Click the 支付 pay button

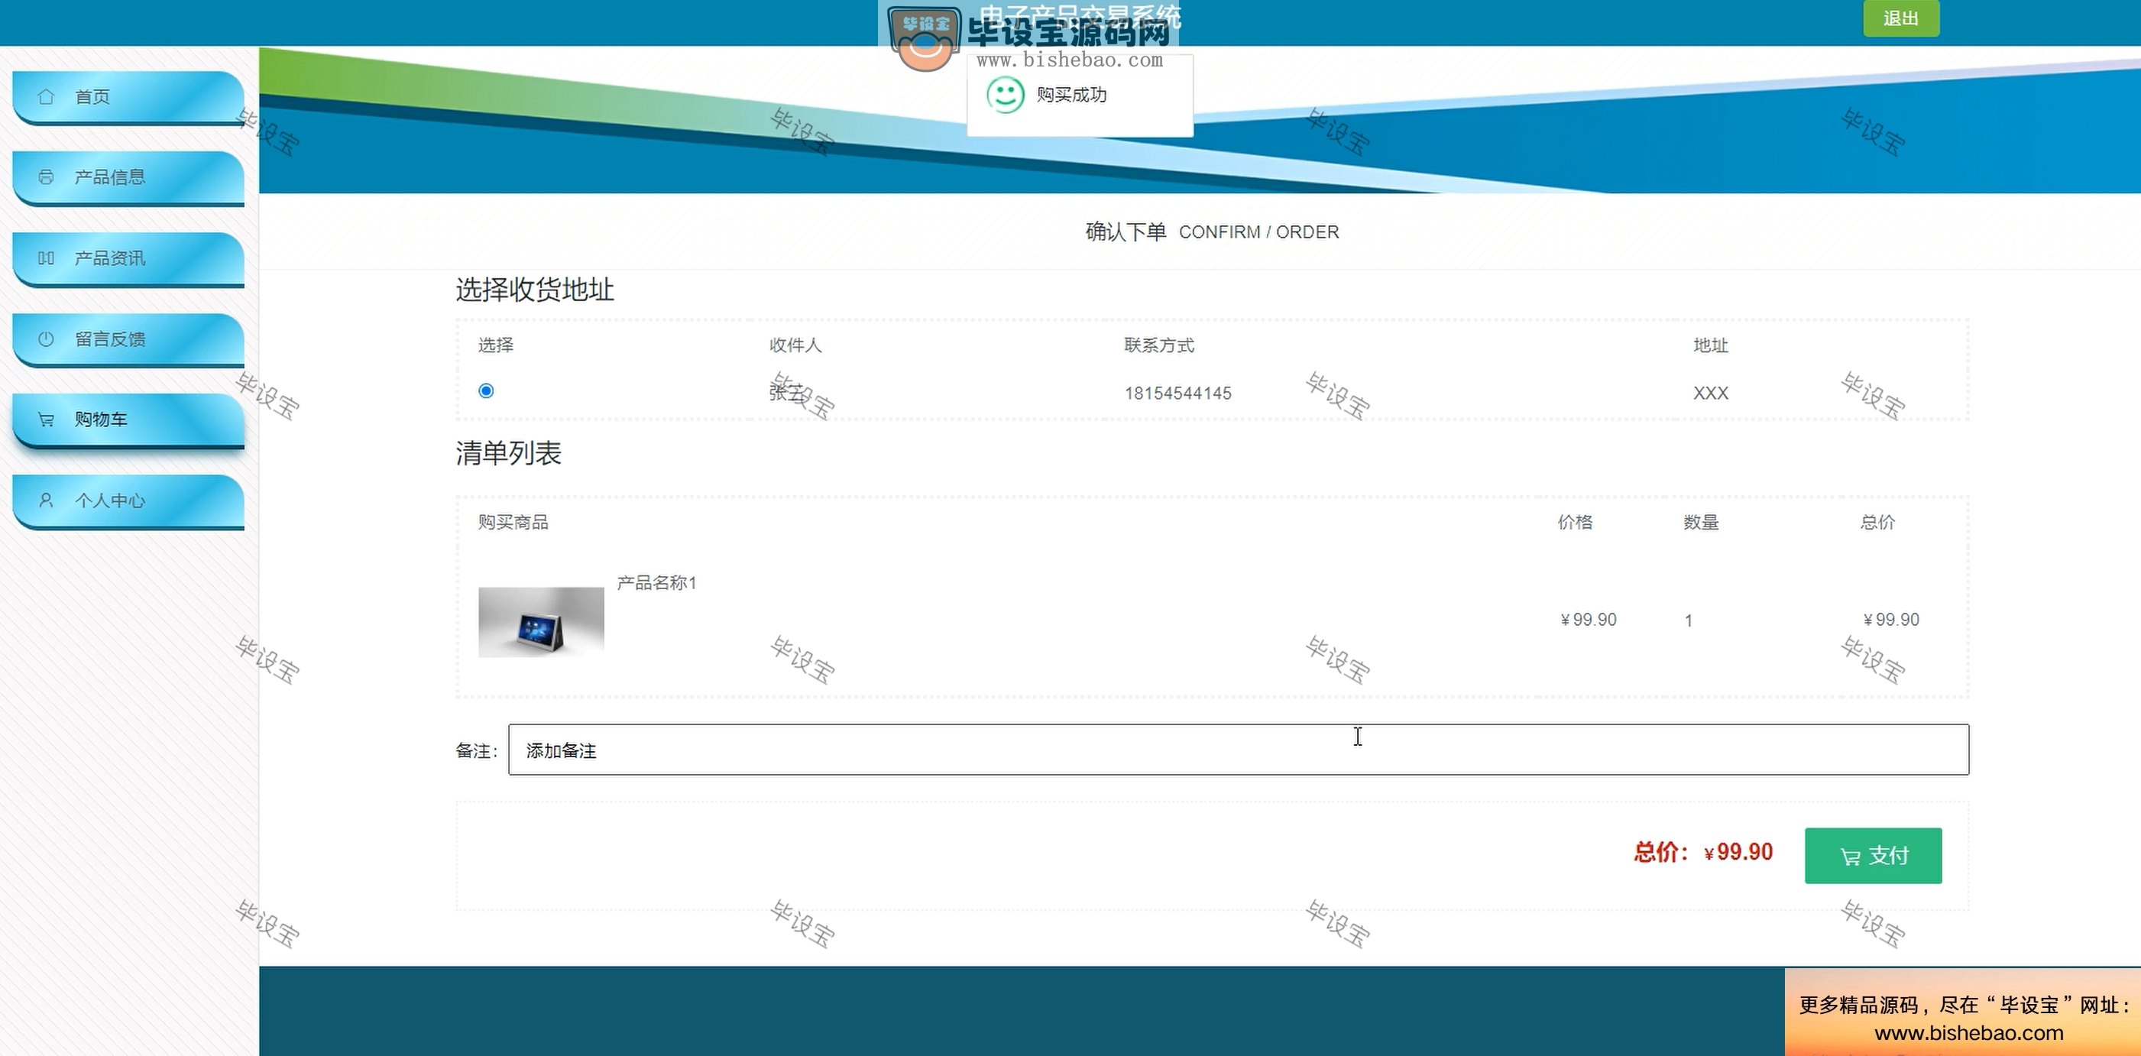(1874, 856)
